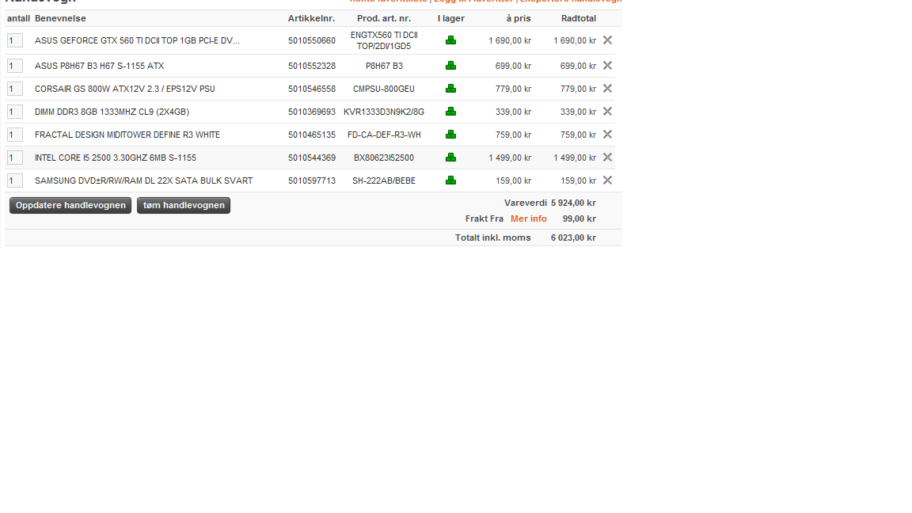
Task: Click green stock icon for Intel Core i5
Action: (450, 157)
